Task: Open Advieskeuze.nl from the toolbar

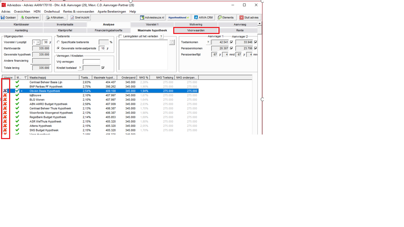Action: point(152,18)
